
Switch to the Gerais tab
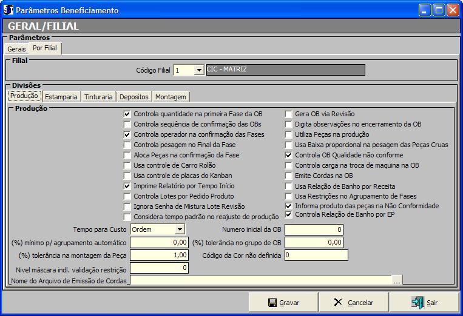click(x=16, y=48)
